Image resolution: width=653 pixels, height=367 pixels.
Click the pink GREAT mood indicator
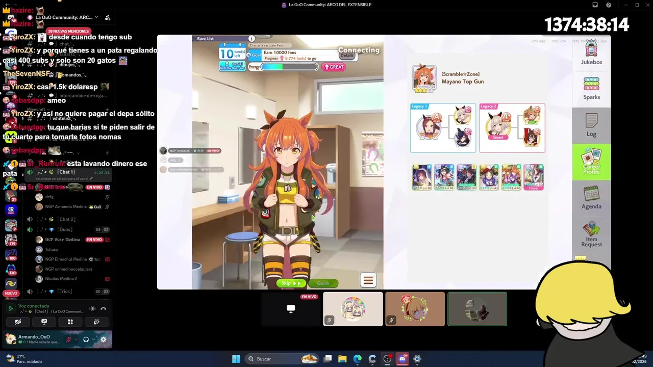334,67
